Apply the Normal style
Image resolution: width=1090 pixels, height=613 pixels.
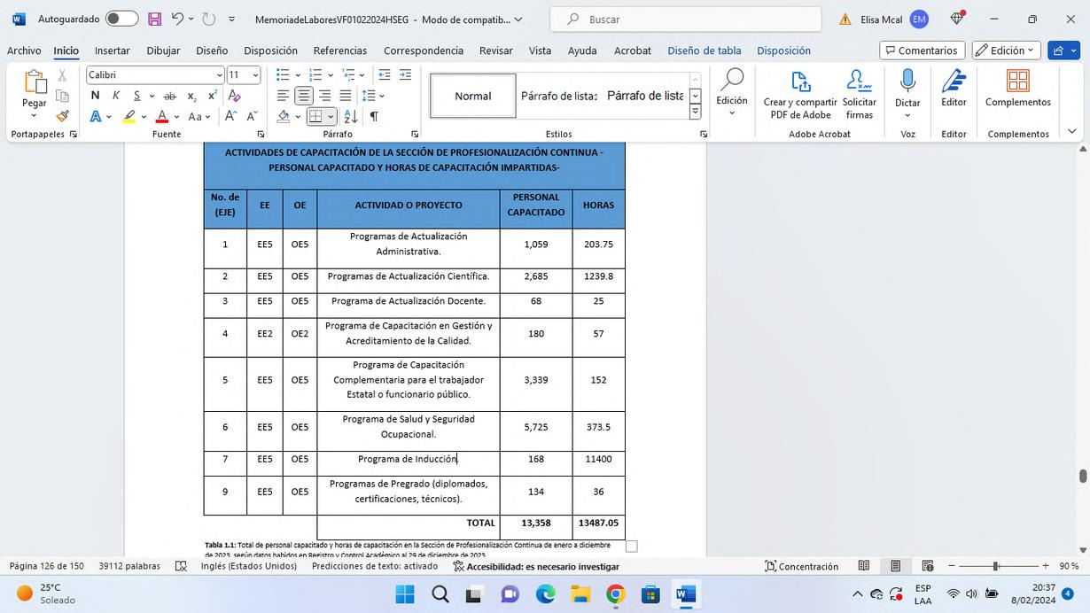[473, 96]
